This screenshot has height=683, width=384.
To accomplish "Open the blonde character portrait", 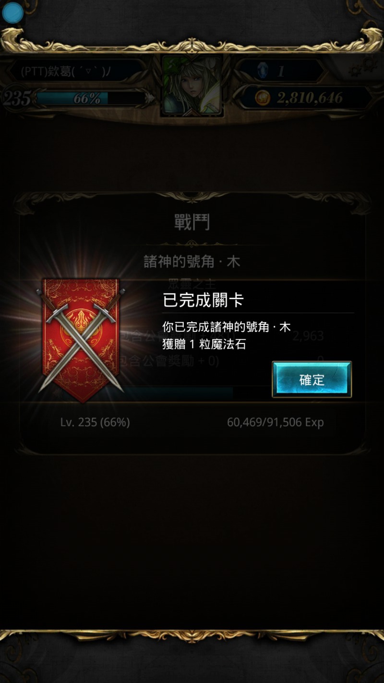I will [192, 85].
